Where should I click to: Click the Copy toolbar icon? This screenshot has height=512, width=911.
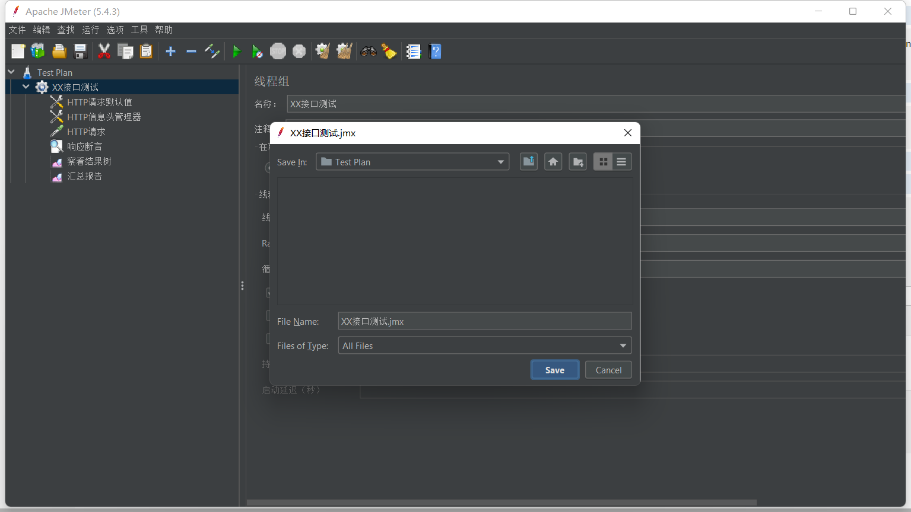(x=125, y=52)
